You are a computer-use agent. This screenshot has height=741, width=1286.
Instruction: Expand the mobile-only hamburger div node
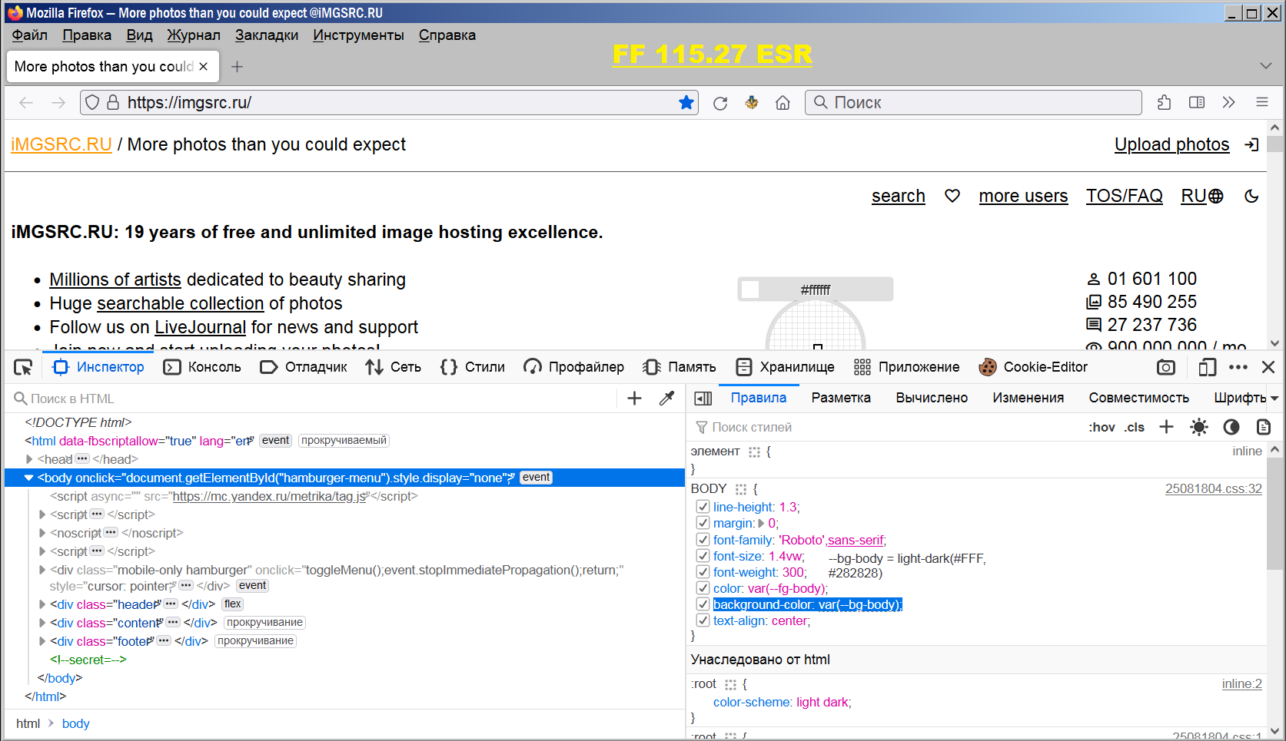42,570
